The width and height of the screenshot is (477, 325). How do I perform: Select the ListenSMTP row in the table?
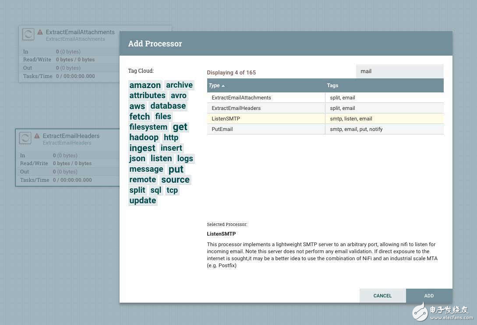coord(263,118)
